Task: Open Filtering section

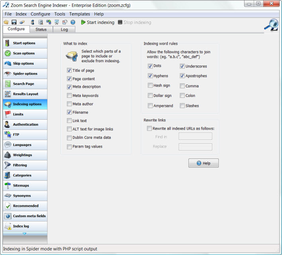Action: tap(25, 165)
